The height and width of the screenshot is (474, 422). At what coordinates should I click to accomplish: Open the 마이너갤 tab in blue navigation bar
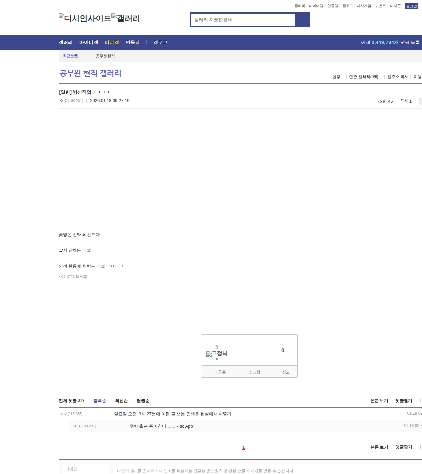[x=88, y=43]
